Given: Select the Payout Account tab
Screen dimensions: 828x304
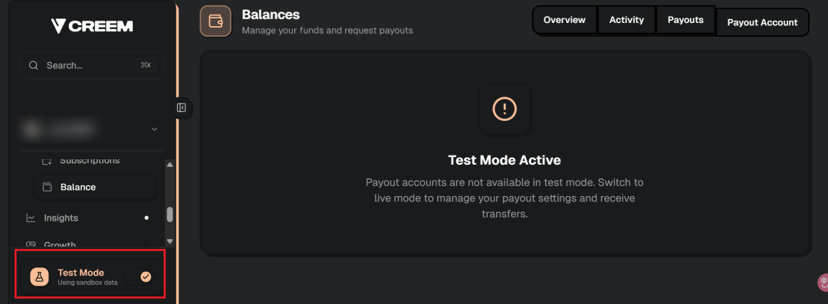Looking at the screenshot, I should coord(762,22).
